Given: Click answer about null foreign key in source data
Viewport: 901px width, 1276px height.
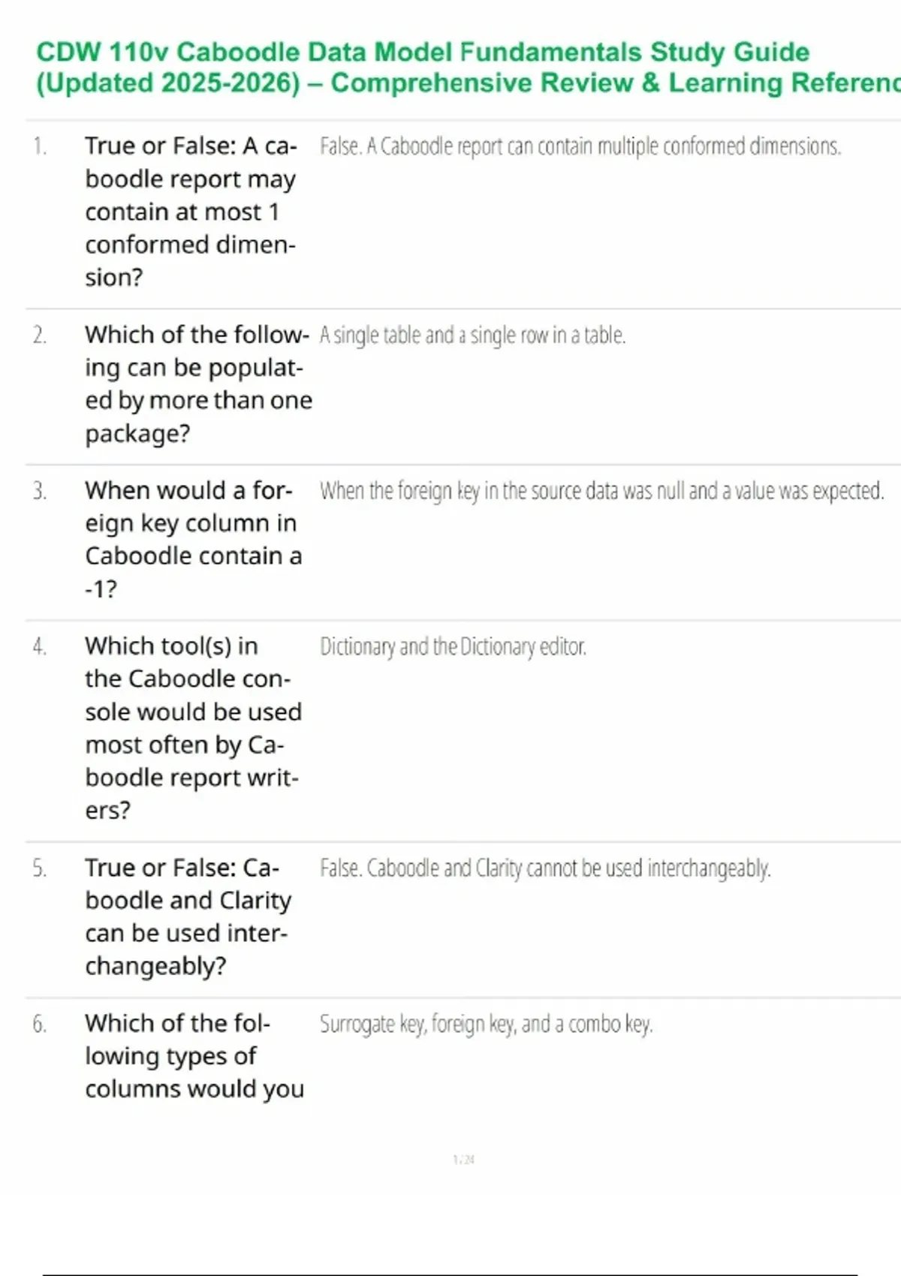Looking at the screenshot, I should (x=601, y=492).
